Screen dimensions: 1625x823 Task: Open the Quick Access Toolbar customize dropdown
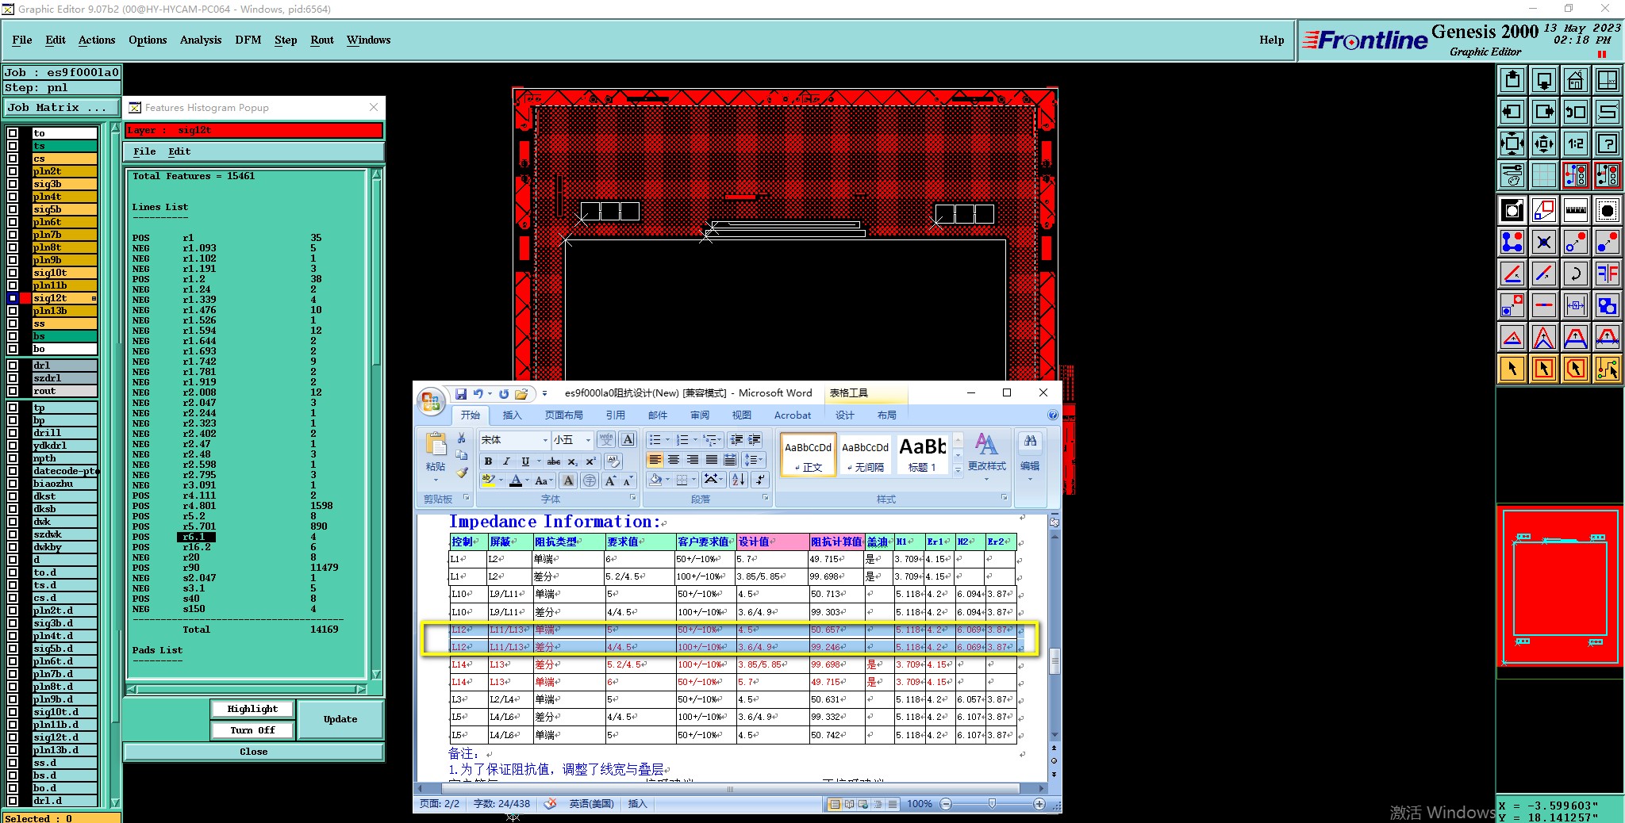click(x=544, y=393)
